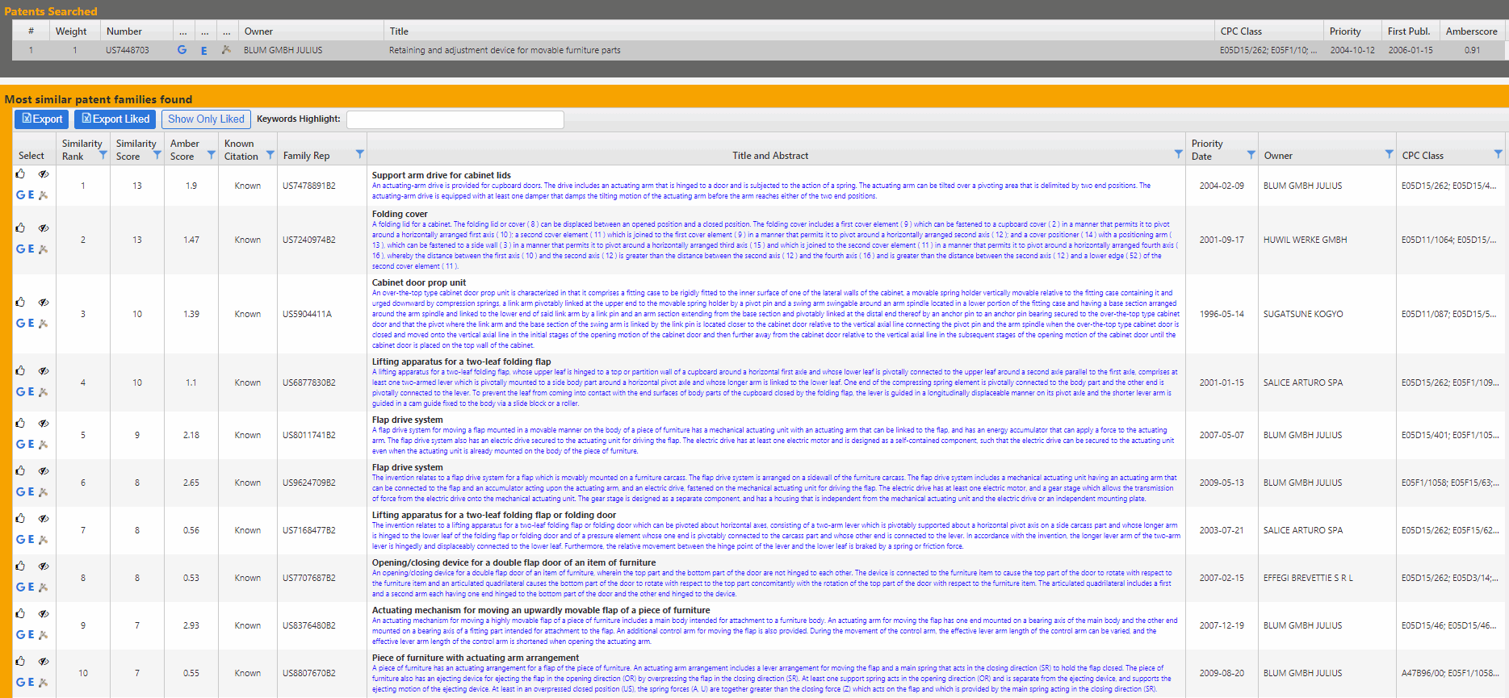Screen dimensions: 1509x698
Task: Open Espacenet link for US7448703
Action: point(204,50)
